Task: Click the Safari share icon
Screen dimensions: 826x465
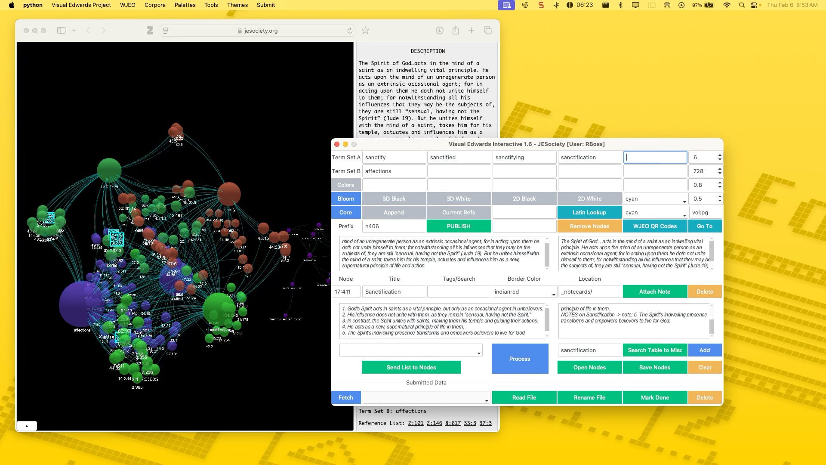Action: pyautogui.click(x=456, y=30)
